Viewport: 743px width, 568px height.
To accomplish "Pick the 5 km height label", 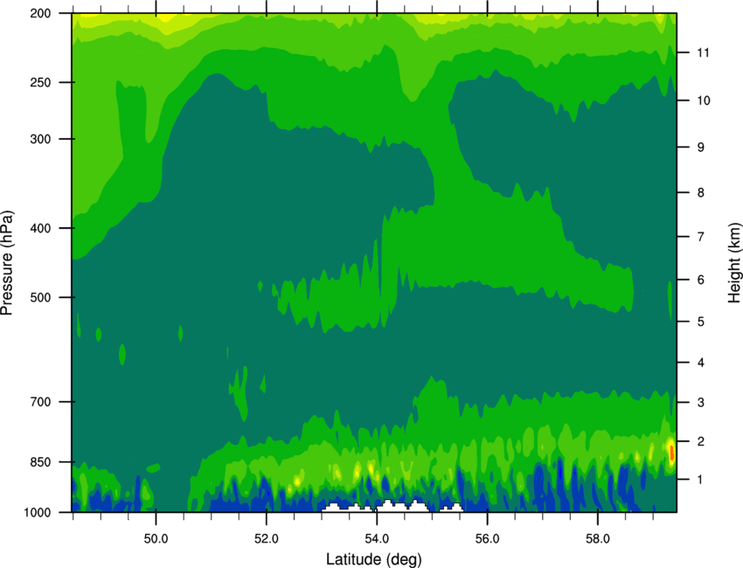I will click(x=701, y=322).
